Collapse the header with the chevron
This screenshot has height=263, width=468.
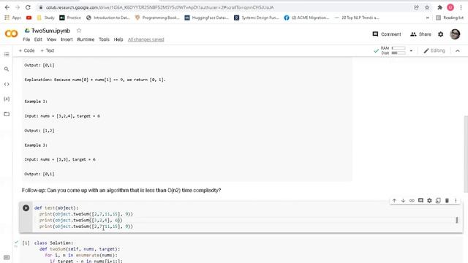pos(458,50)
